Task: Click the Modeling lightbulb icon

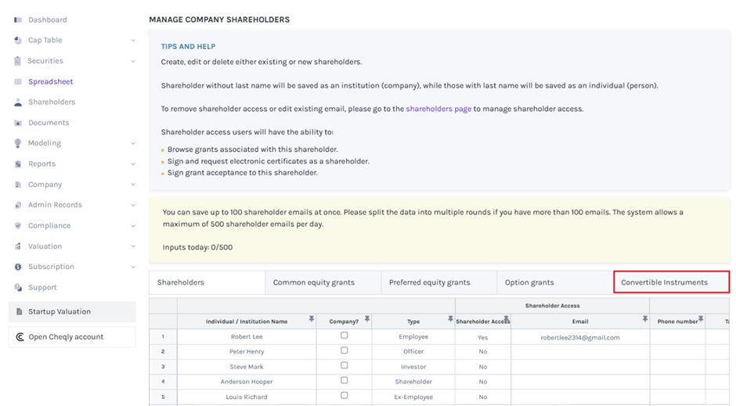Action: [18, 143]
